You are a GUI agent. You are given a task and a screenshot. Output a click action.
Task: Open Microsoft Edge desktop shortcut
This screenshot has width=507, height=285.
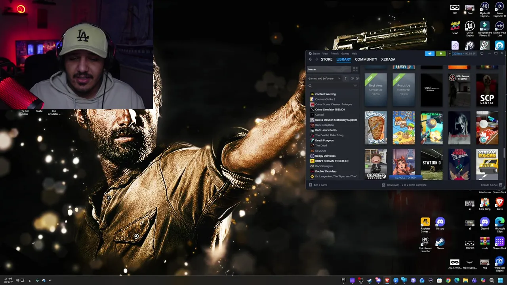[500, 225]
